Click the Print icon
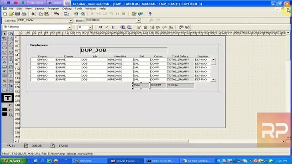Screen dimensions: 292x164 24,14
